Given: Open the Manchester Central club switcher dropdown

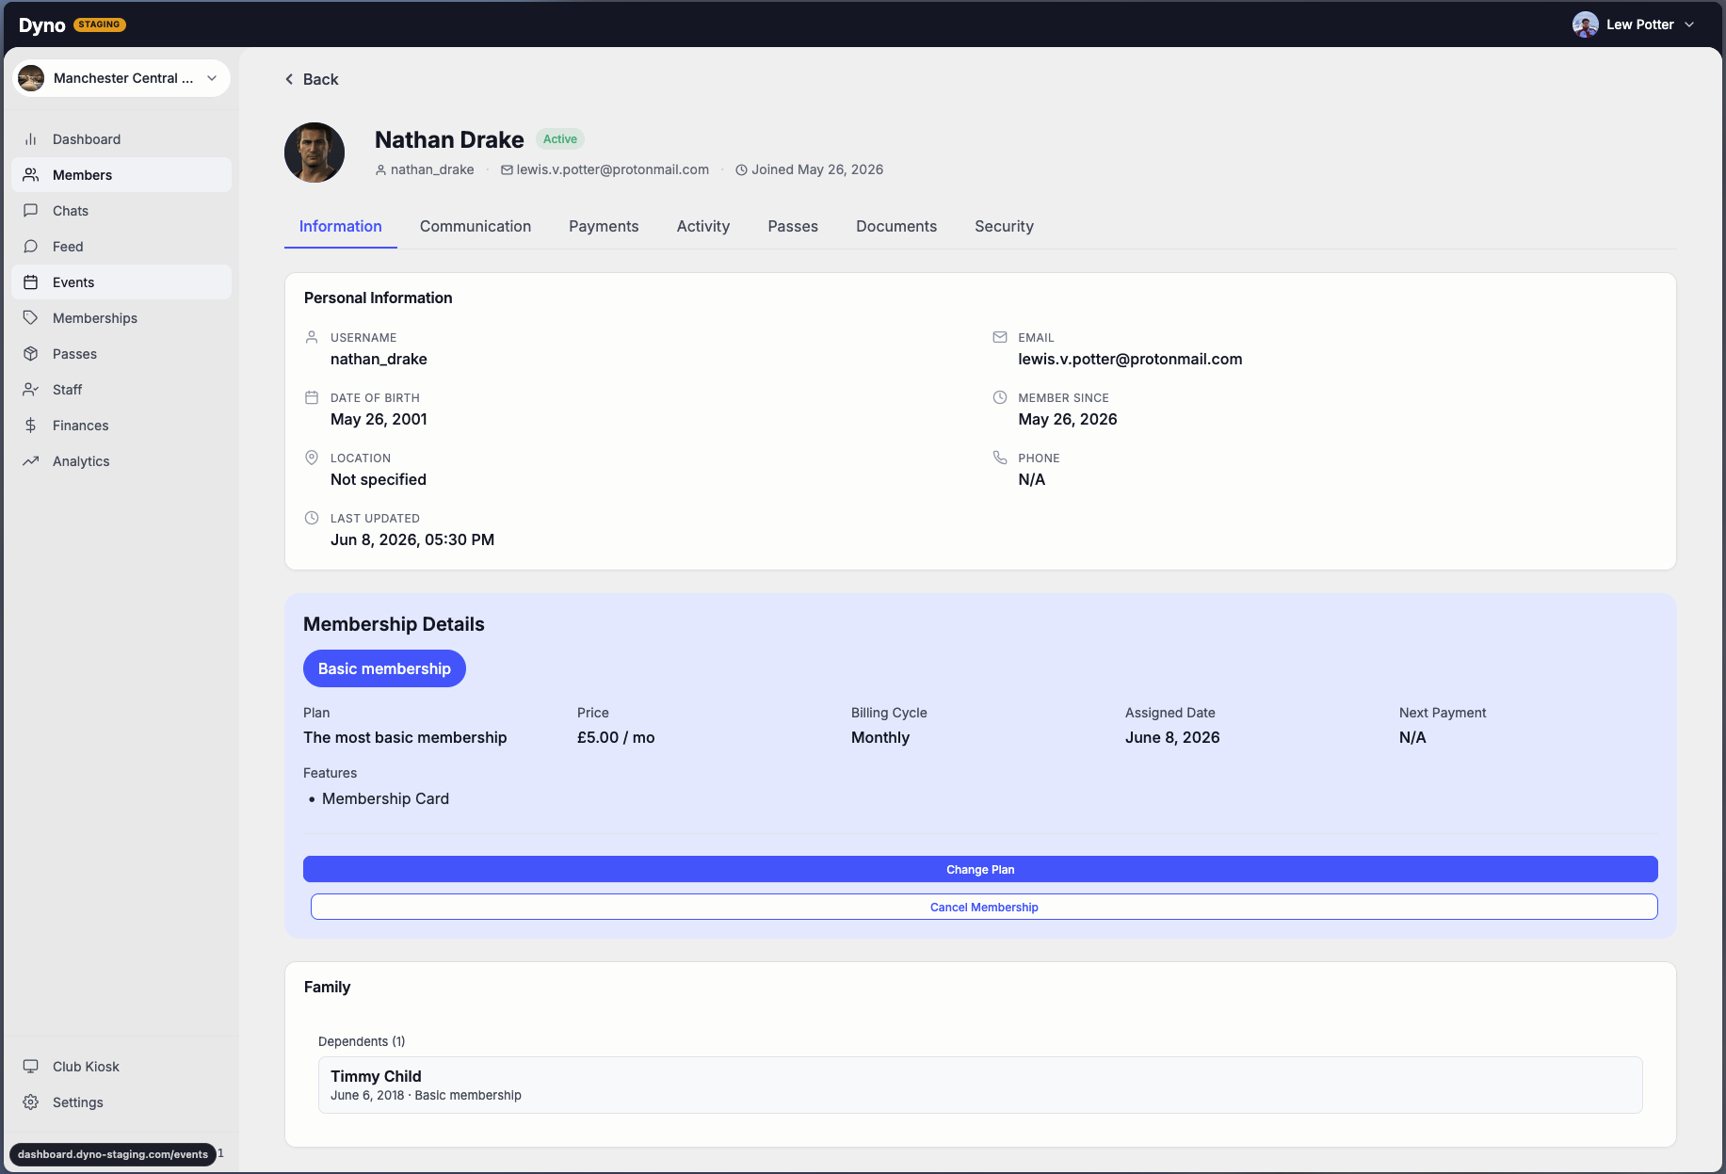Looking at the screenshot, I should click(x=121, y=78).
